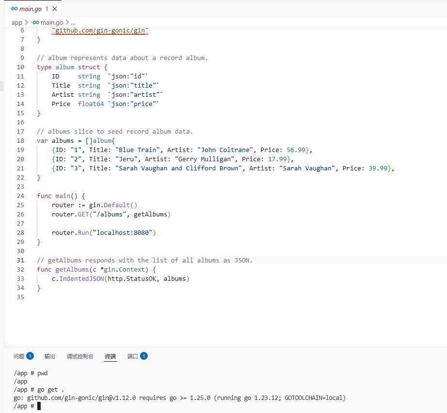Open the 输出 (Output) panel tab

50,356
